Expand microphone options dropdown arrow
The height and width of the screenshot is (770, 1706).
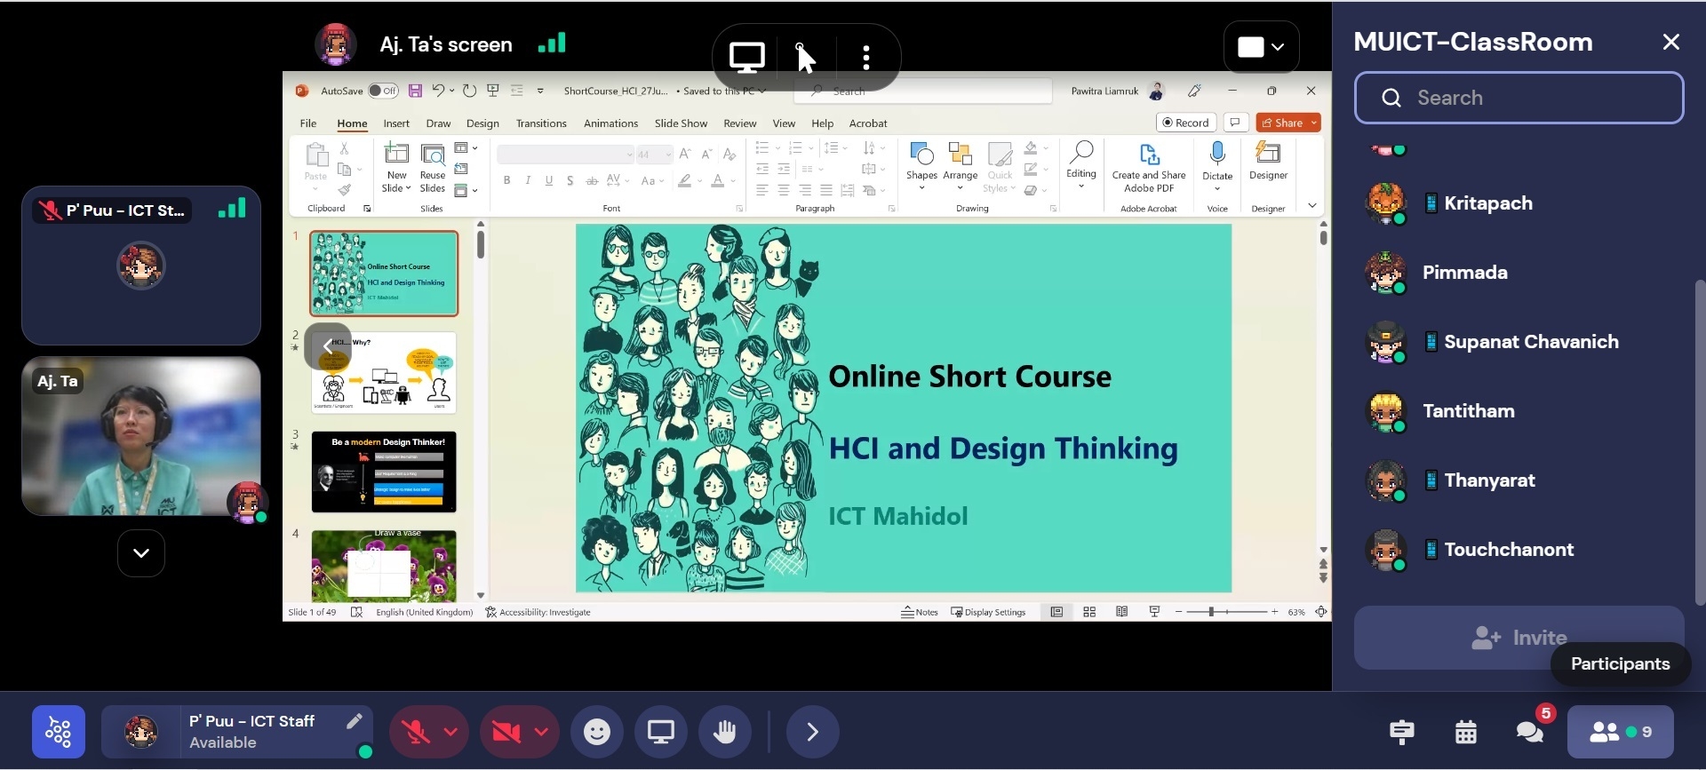tap(450, 732)
